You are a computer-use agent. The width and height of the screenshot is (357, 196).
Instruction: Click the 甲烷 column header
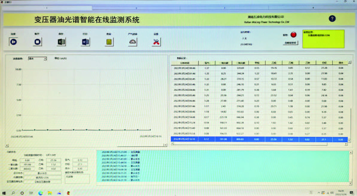(257, 63)
